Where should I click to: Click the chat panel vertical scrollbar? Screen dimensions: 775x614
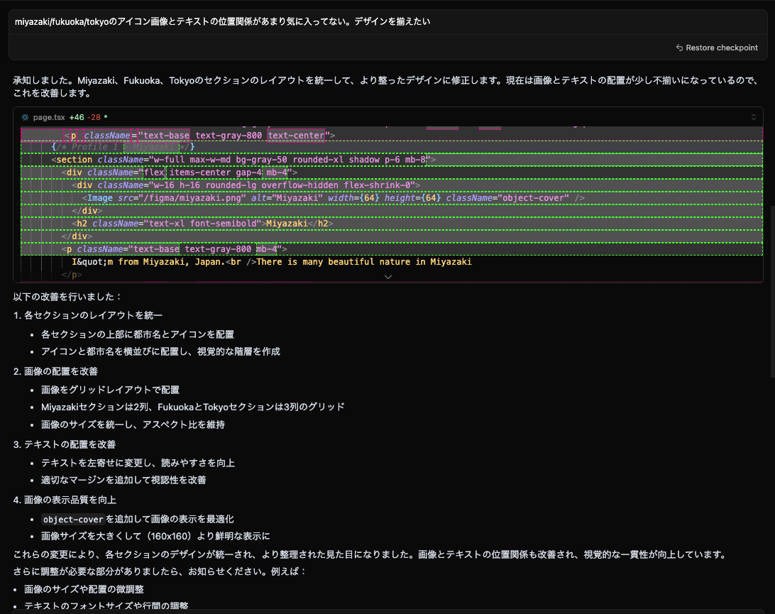772,292
